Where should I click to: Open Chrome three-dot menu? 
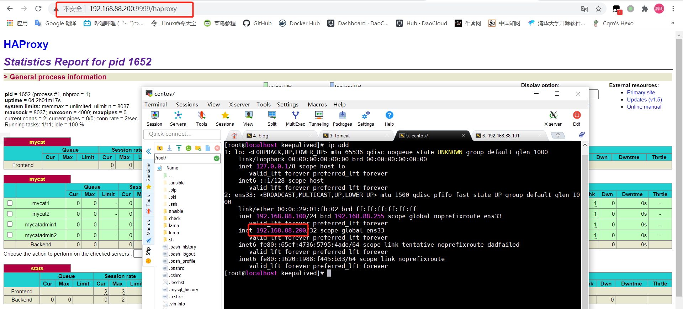click(x=673, y=9)
